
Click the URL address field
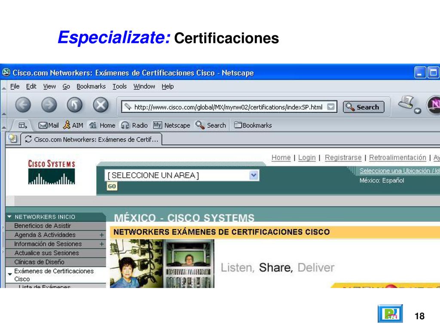pos(228,107)
